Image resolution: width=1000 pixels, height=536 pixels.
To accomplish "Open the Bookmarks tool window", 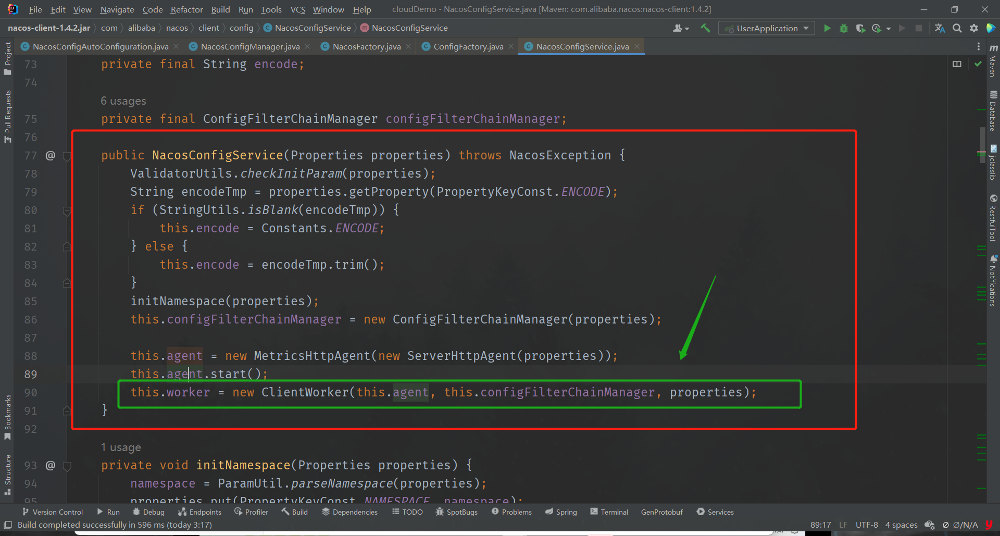I will pyautogui.click(x=7, y=417).
